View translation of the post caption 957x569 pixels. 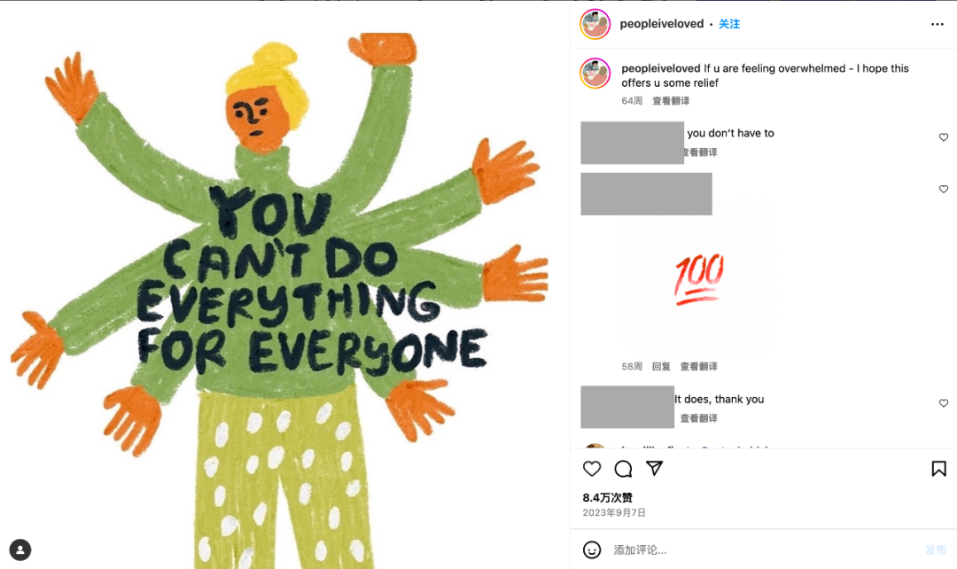coord(671,101)
